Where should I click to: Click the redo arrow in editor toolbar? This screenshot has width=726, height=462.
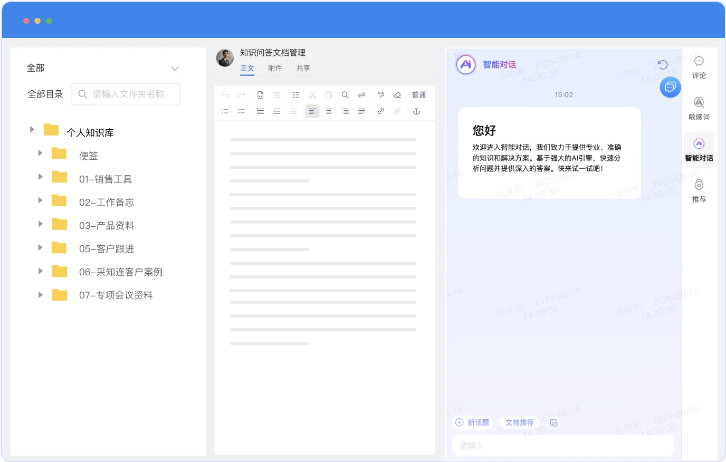[241, 95]
